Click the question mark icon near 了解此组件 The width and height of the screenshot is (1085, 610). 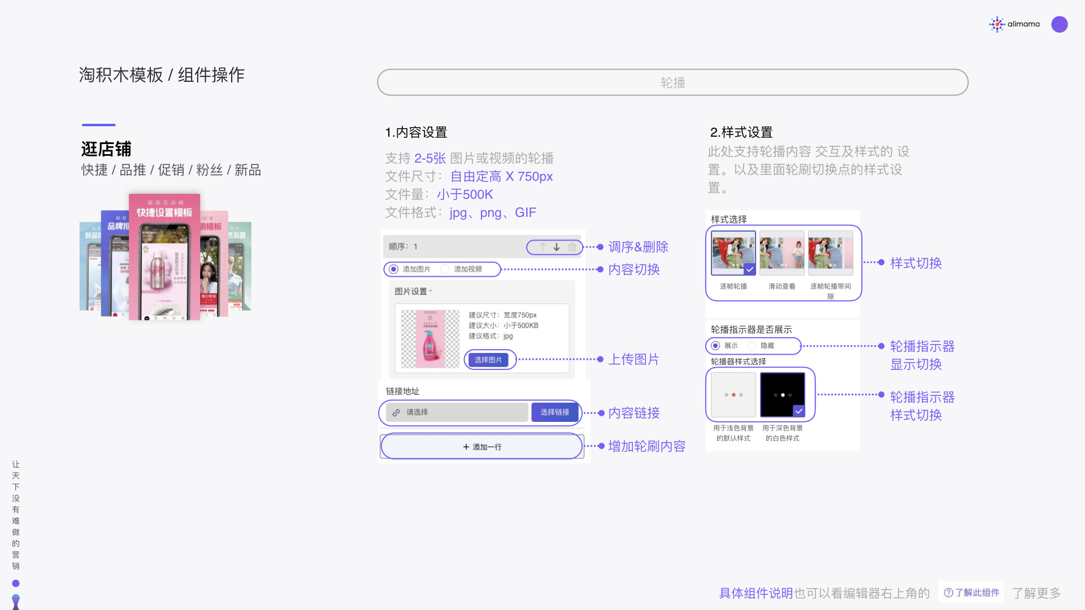coord(948,592)
